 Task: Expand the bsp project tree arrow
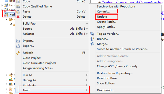2,5
